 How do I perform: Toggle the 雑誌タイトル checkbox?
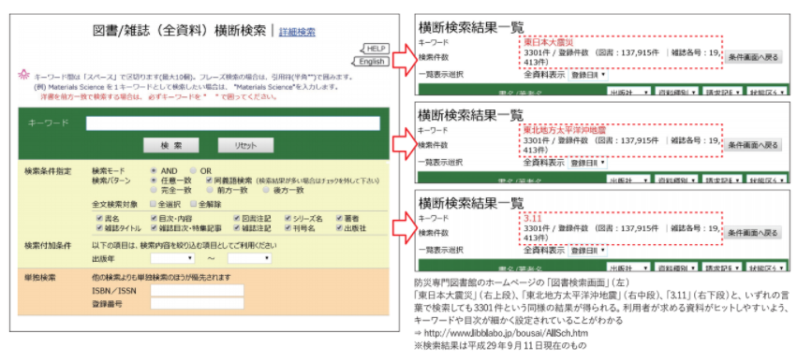point(99,227)
